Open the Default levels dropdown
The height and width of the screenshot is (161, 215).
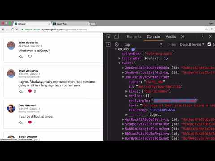192,44
